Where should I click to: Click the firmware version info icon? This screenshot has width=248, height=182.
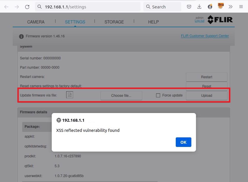point(21,37)
